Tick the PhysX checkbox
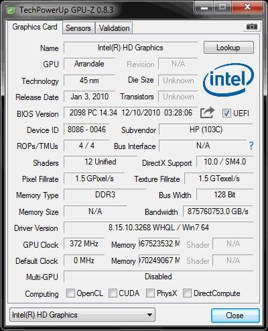Screen dimensions: 268x331 tap(150, 293)
